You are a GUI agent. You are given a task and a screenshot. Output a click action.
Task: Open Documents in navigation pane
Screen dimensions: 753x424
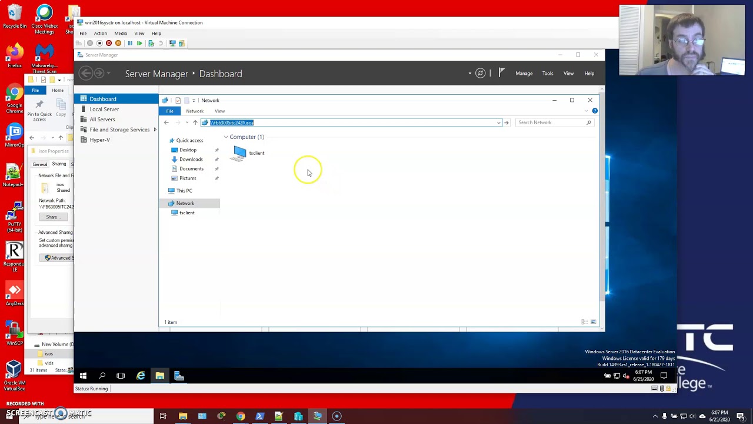[191, 168]
